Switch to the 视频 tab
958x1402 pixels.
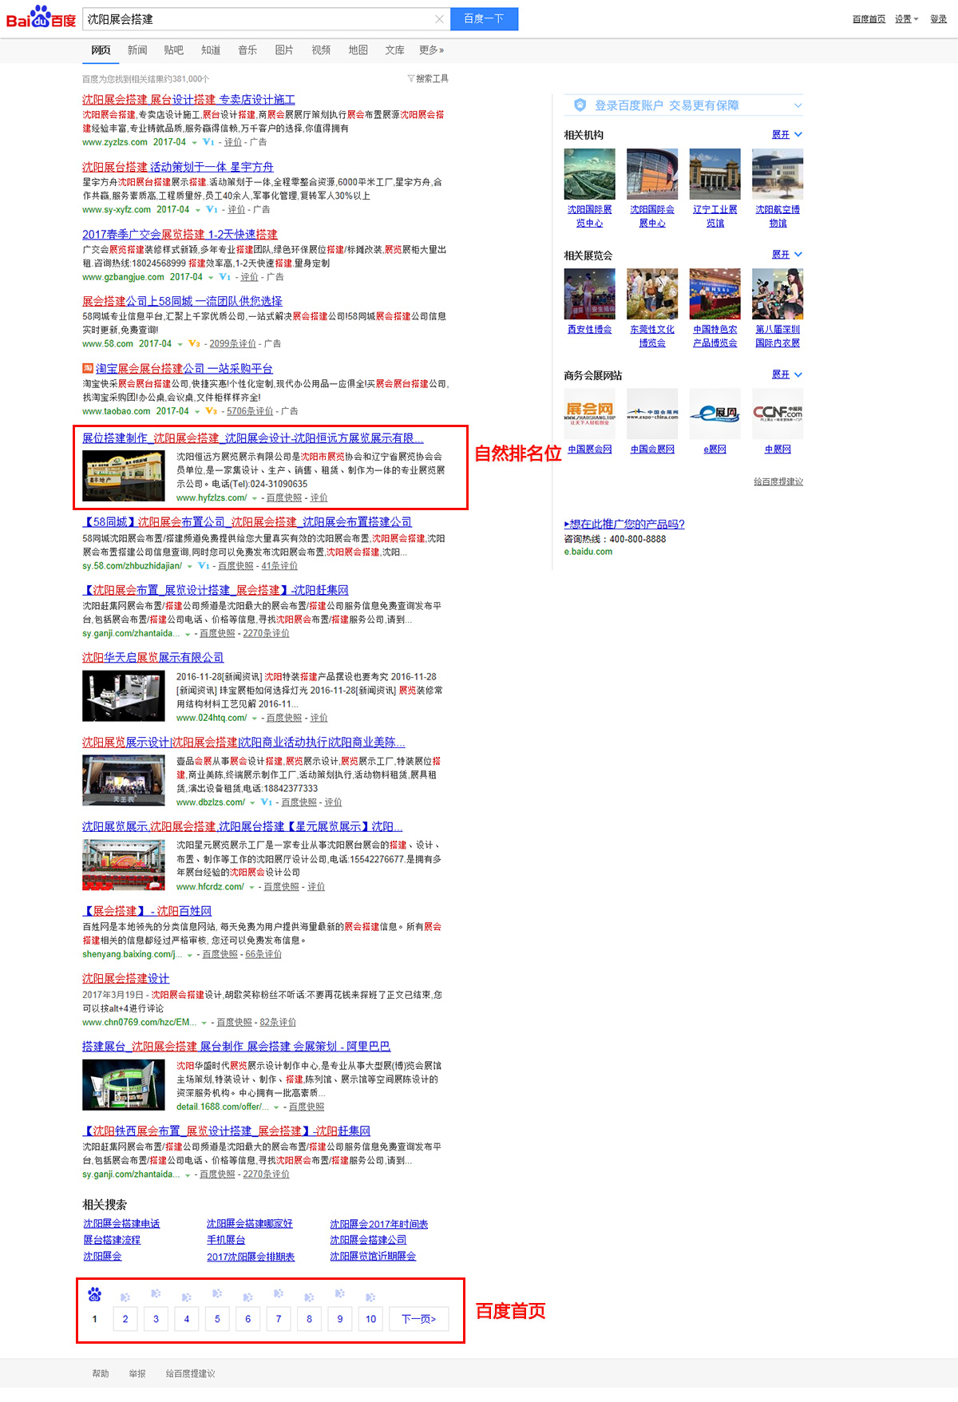[x=321, y=50]
